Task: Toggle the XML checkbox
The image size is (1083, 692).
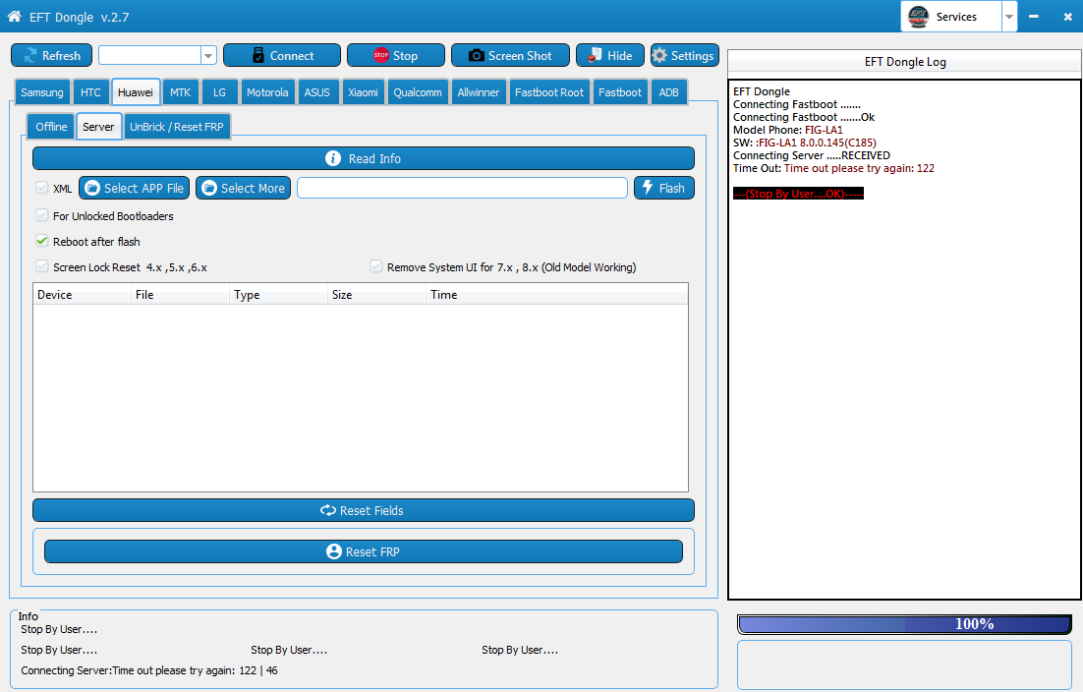Action: [x=42, y=188]
